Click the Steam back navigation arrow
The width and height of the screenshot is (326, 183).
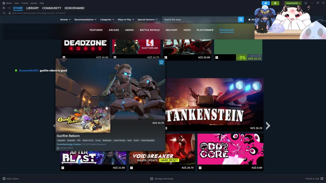(4, 8)
